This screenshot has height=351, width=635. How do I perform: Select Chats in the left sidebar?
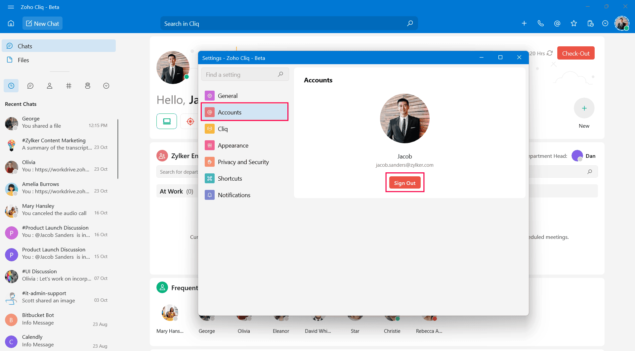(59, 46)
